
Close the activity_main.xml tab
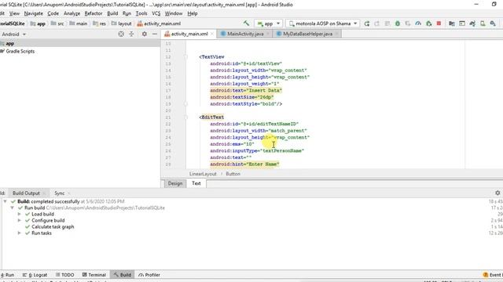[212, 34]
